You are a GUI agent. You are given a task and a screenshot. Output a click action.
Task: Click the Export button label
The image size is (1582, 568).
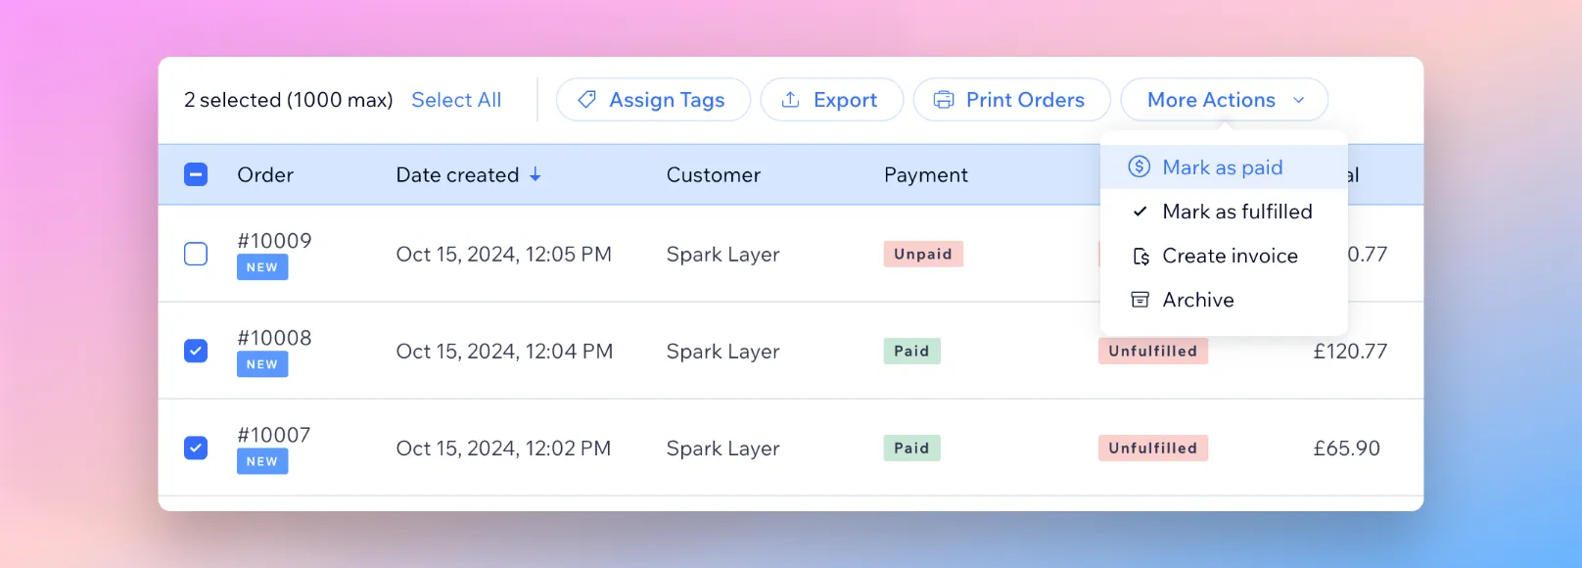845,100
